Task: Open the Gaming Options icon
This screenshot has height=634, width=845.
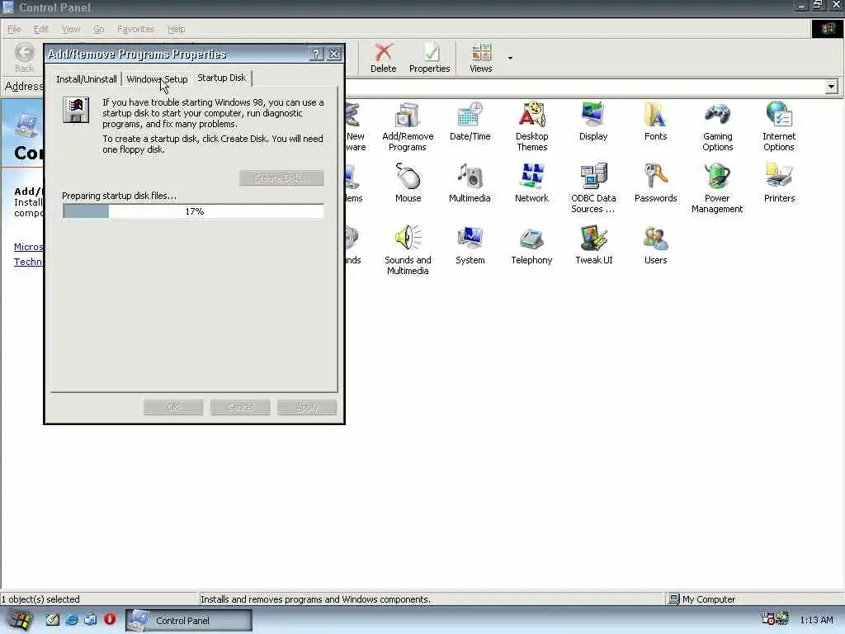Action: click(717, 126)
